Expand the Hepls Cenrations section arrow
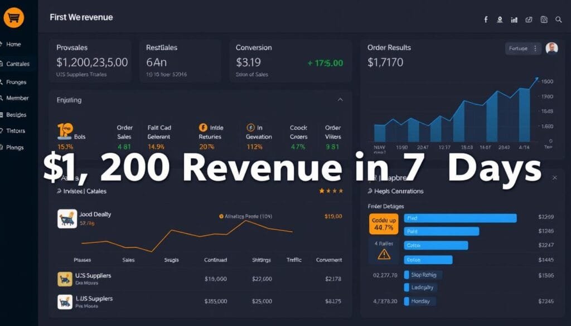 coord(370,191)
